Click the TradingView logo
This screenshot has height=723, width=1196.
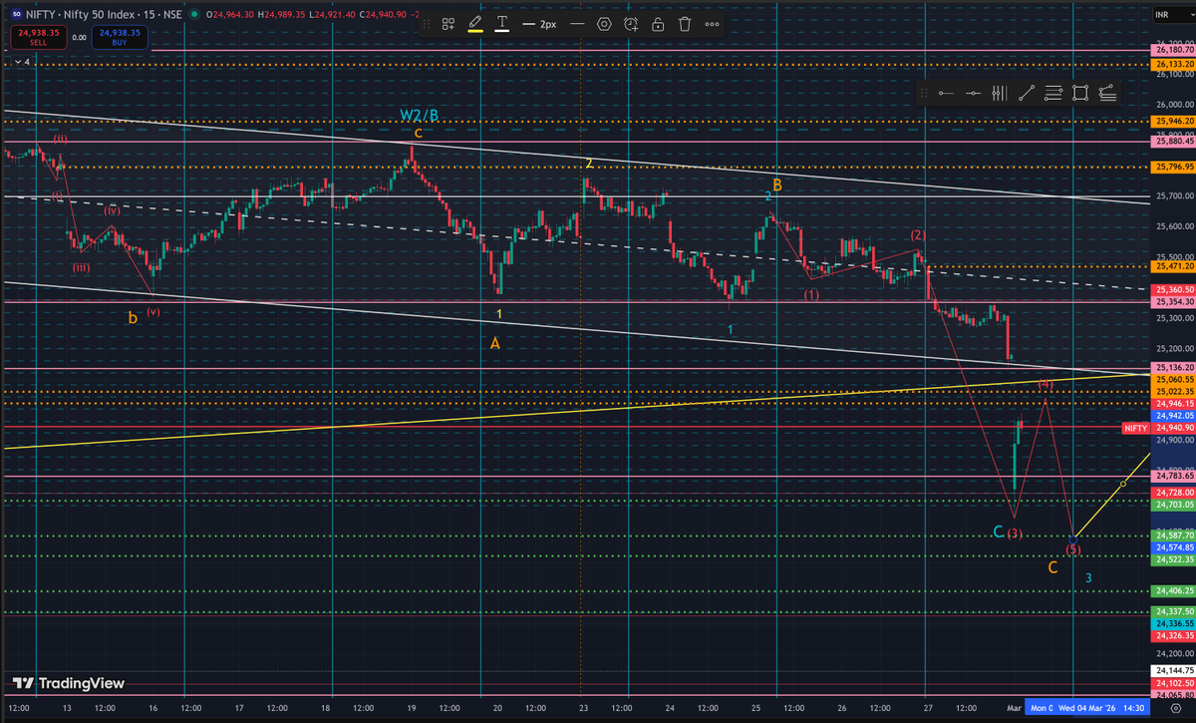click(x=70, y=683)
